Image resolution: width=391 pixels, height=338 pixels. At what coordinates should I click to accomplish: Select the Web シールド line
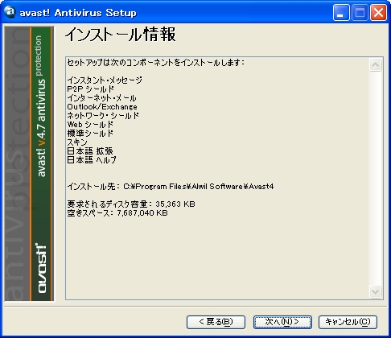[90, 125]
